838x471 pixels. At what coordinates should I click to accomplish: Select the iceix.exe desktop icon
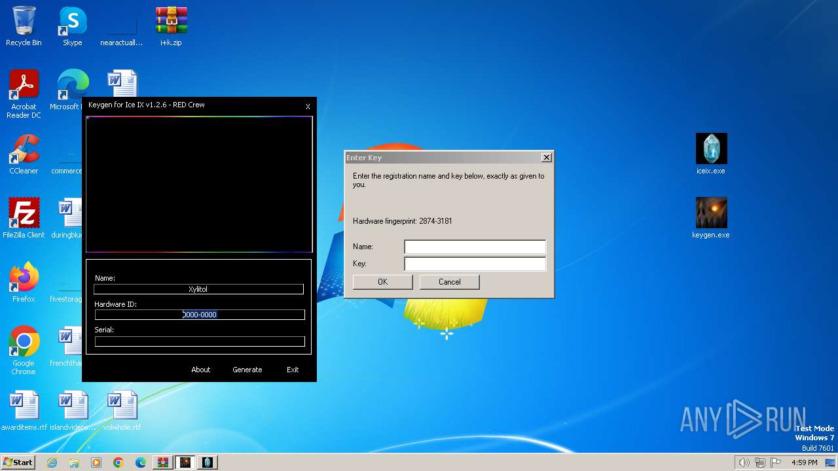[x=711, y=154]
